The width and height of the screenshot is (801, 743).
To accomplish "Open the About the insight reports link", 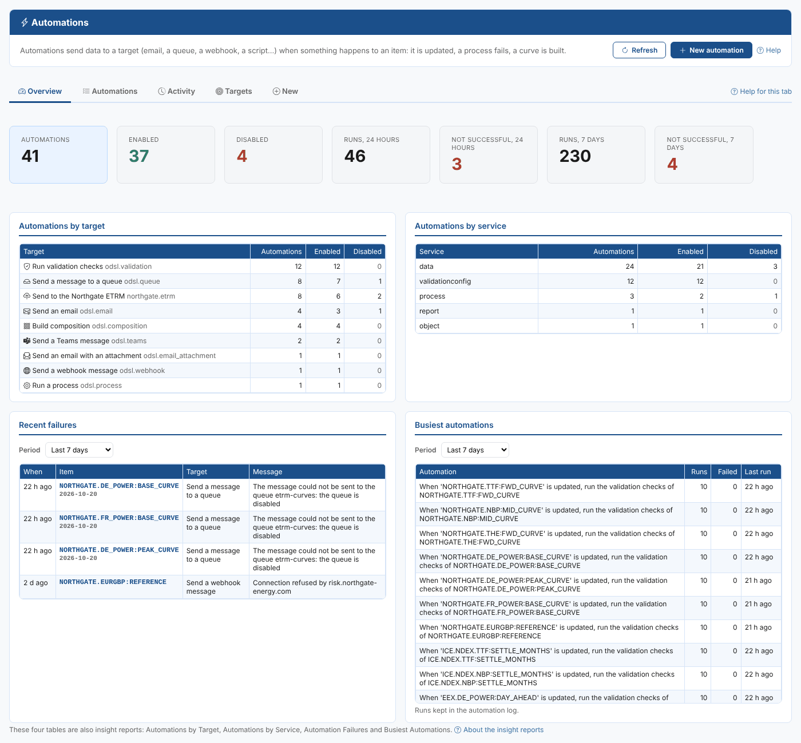I will click(503, 730).
